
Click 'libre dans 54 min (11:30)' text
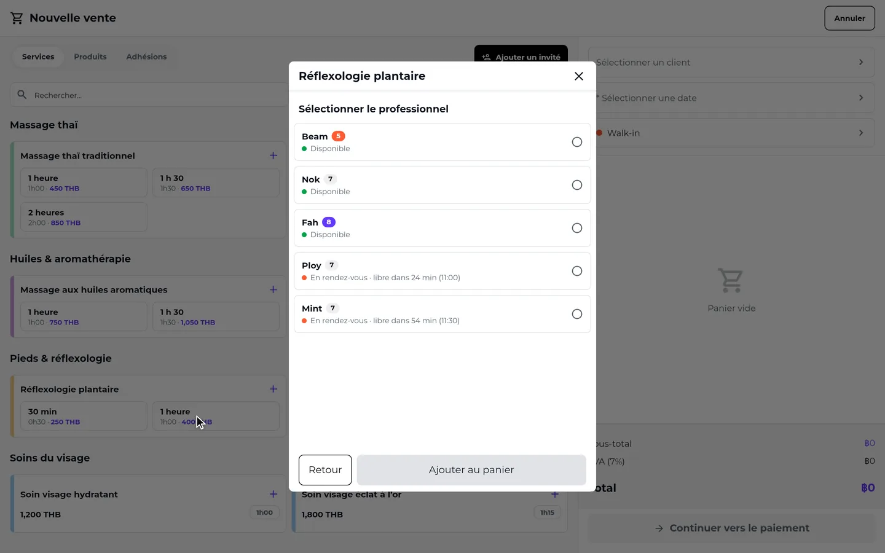(x=417, y=321)
